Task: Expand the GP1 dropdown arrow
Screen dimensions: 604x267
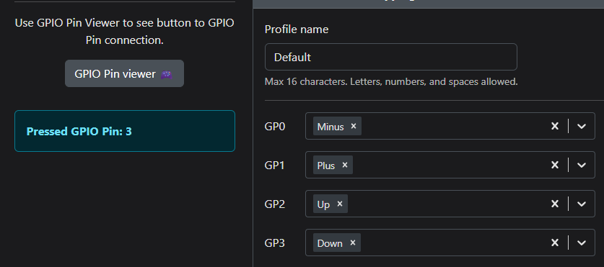Action: pos(582,165)
